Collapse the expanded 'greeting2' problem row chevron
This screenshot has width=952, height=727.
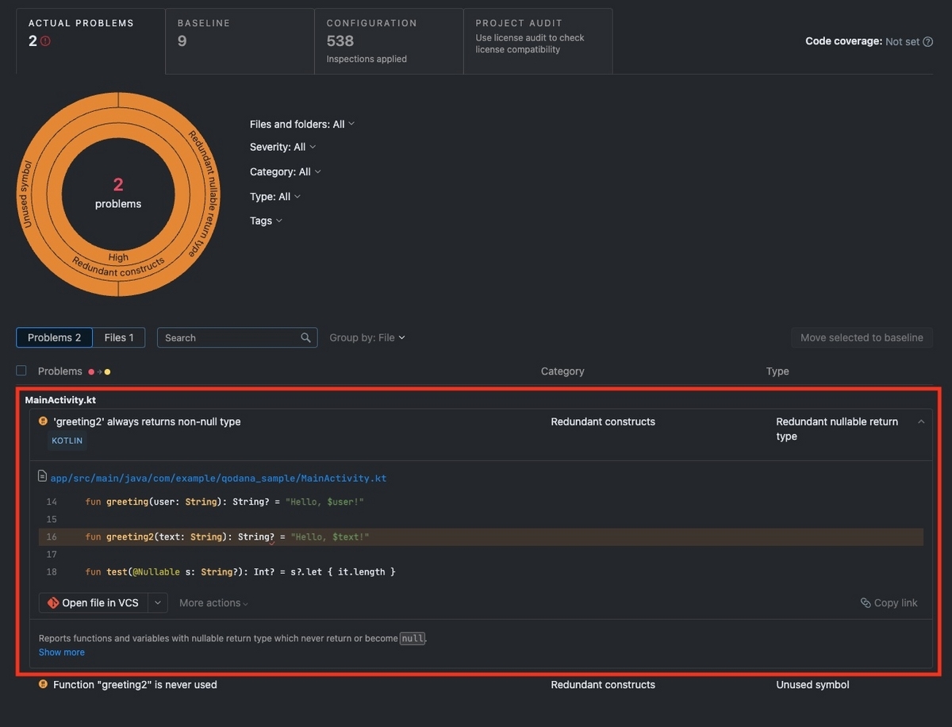click(921, 422)
